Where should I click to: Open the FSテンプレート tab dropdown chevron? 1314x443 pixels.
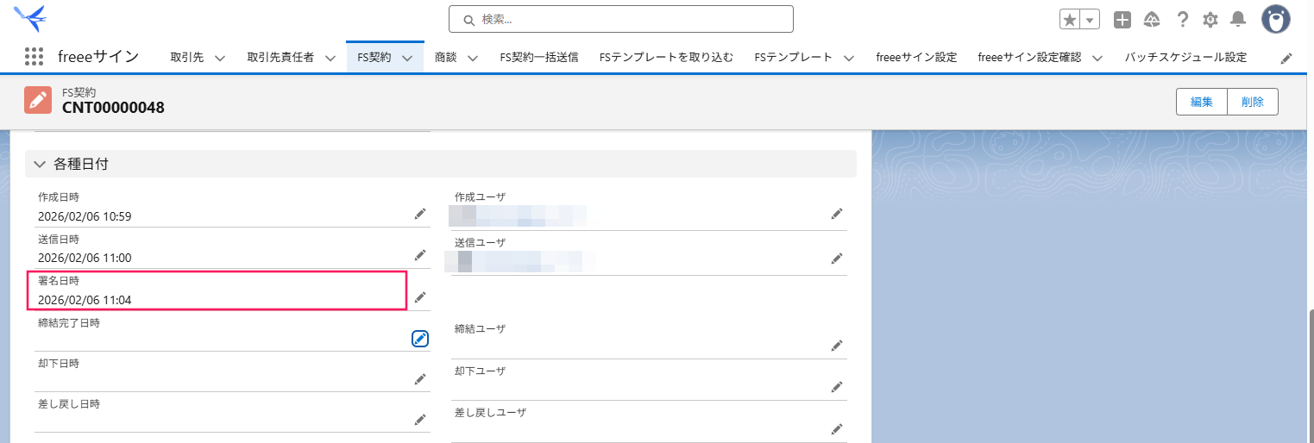point(849,58)
